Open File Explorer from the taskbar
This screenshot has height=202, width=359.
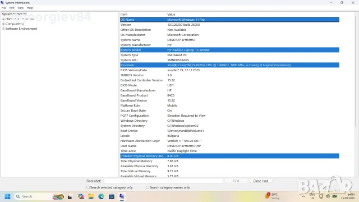click(91, 196)
